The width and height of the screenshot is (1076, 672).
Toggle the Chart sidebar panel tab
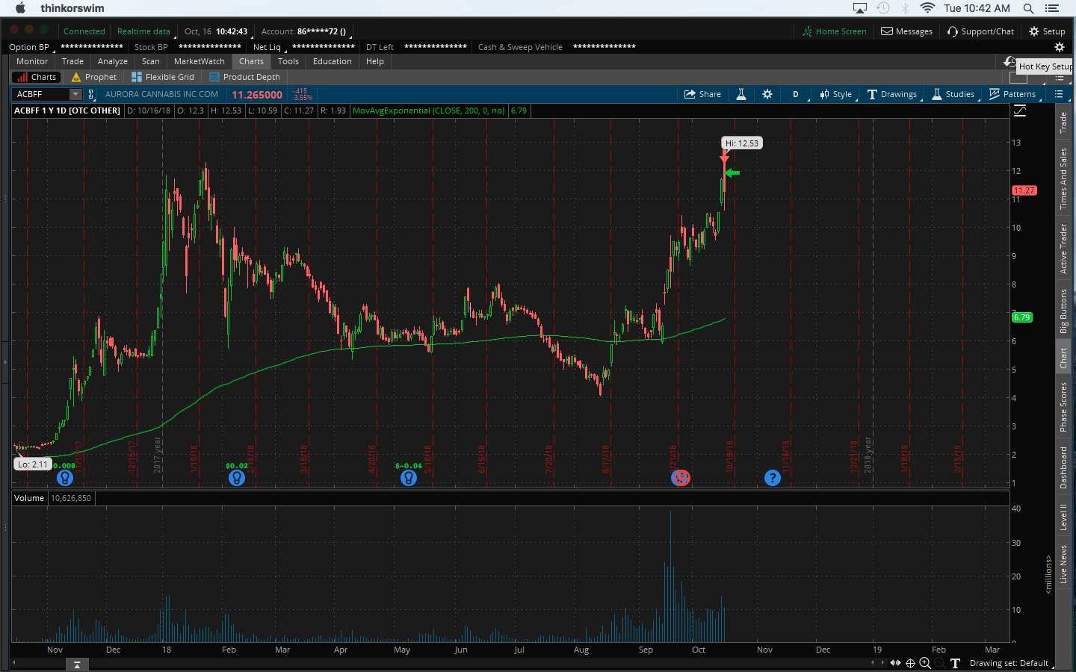[x=1063, y=358]
